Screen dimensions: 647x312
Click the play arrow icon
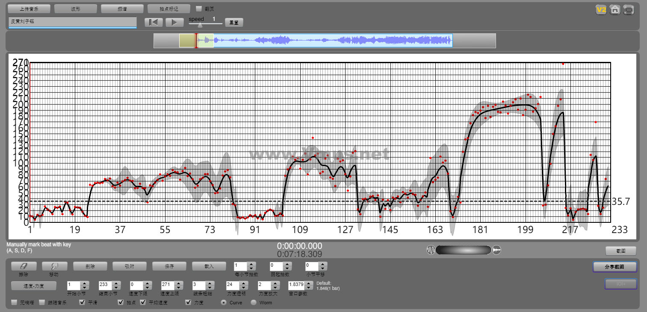click(174, 22)
